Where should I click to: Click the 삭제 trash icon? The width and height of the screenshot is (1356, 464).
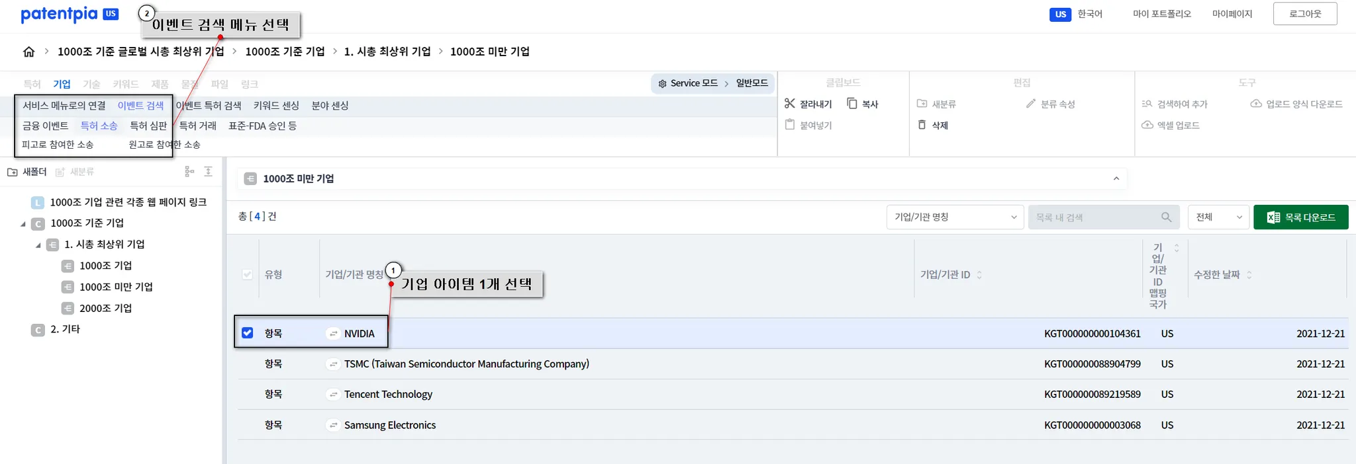(x=922, y=125)
